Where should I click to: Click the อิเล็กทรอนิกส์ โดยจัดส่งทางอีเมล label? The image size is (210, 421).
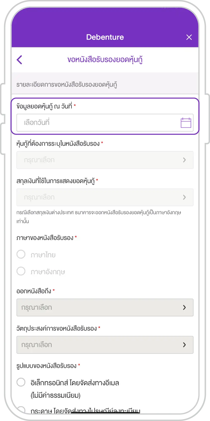[75, 383]
